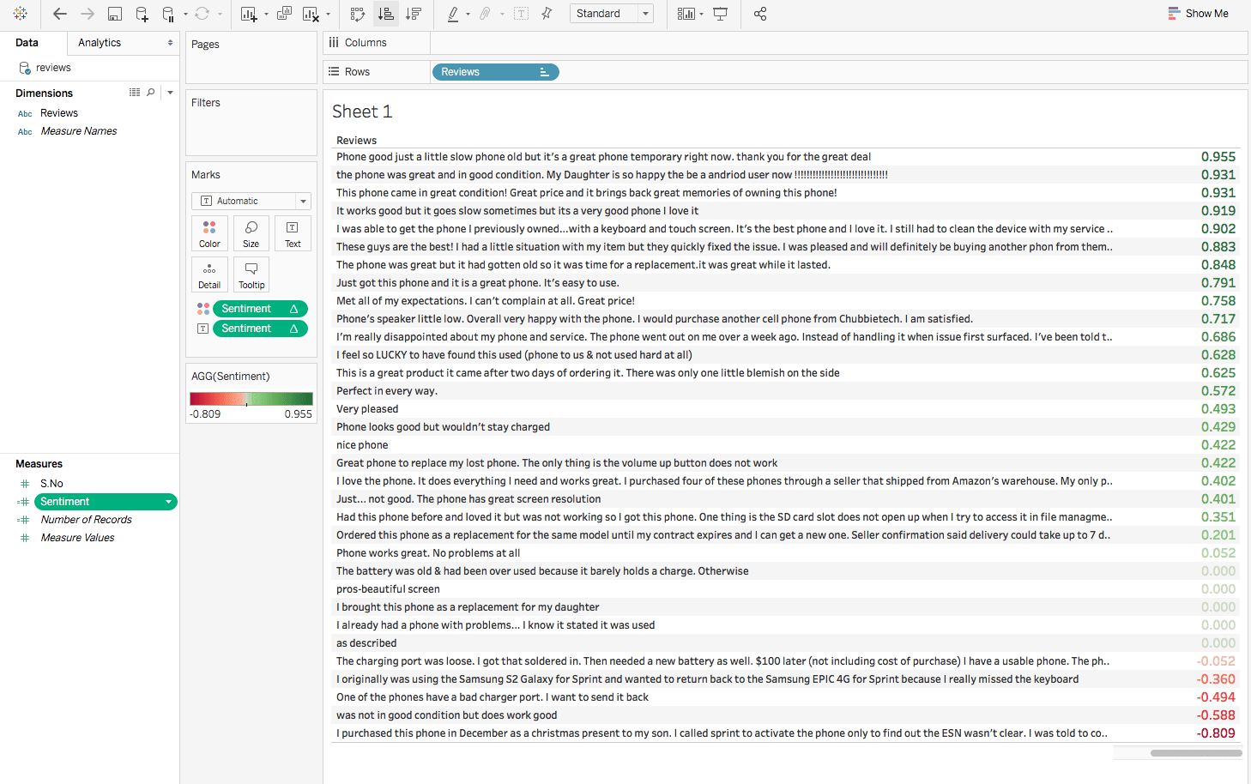Image resolution: width=1251 pixels, height=784 pixels.
Task: Click the Sentiment pill on Color
Action: [x=260, y=309]
